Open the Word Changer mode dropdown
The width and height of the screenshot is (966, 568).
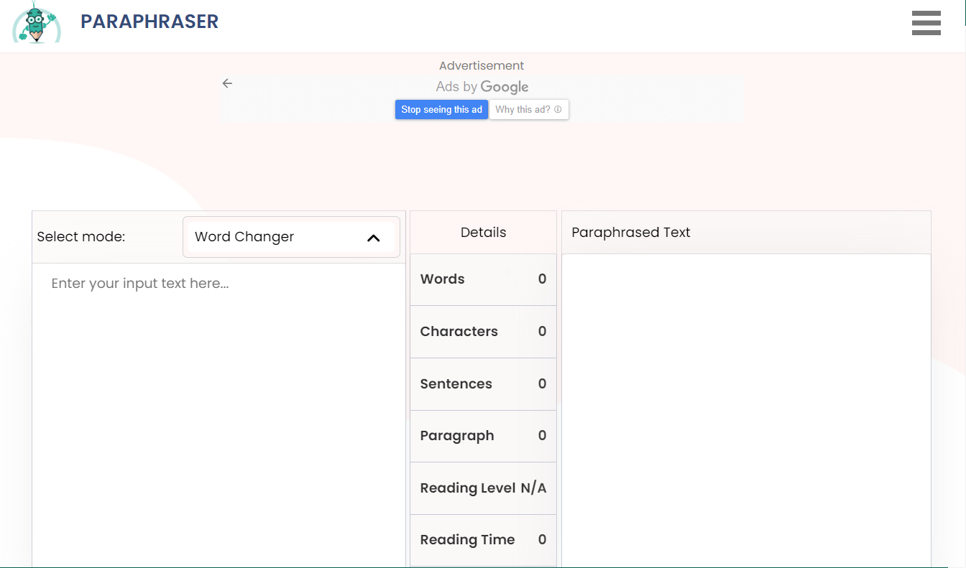pos(290,237)
